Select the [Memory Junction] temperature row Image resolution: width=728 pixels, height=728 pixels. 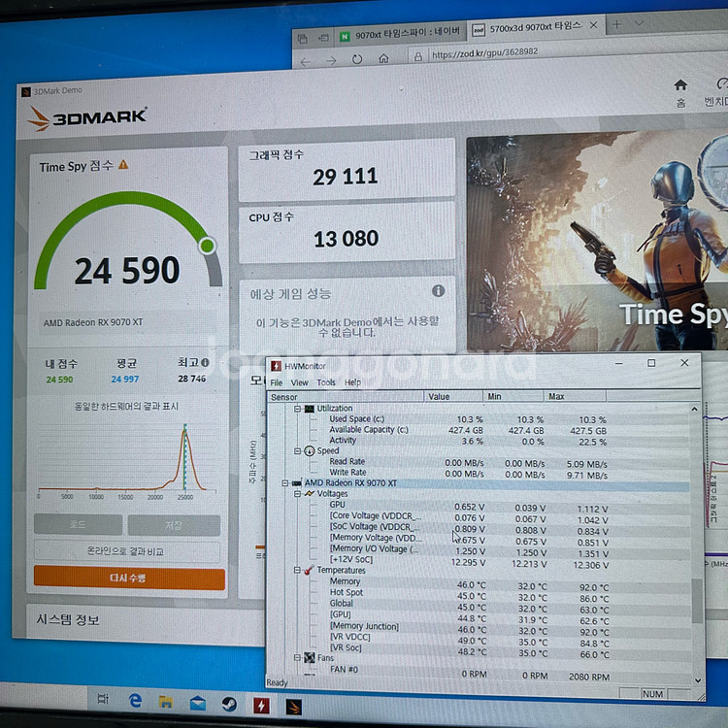click(469, 627)
